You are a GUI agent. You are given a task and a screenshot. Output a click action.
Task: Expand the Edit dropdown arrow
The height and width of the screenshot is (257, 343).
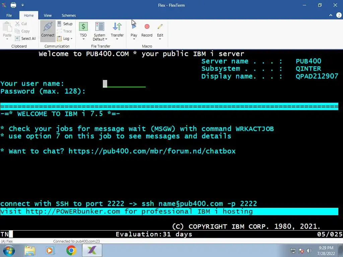pos(160,39)
